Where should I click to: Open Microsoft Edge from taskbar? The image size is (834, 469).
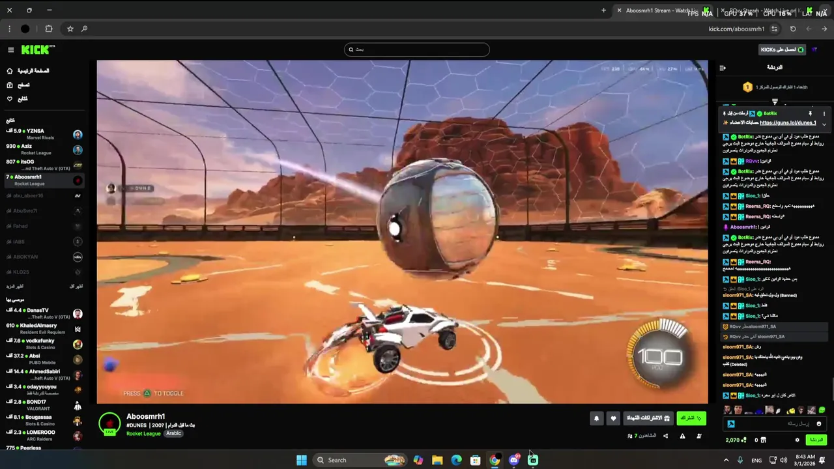[457, 460]
